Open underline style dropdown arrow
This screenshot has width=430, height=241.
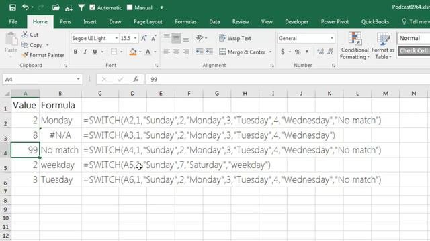pos(103,52)
